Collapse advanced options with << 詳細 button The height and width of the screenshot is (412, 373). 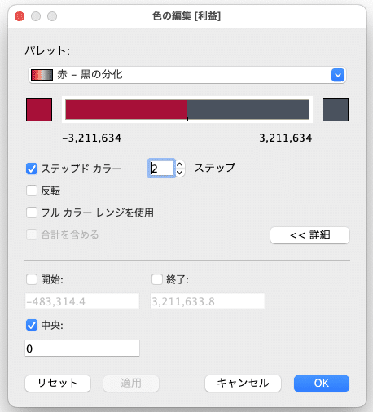tap(309, 235)
